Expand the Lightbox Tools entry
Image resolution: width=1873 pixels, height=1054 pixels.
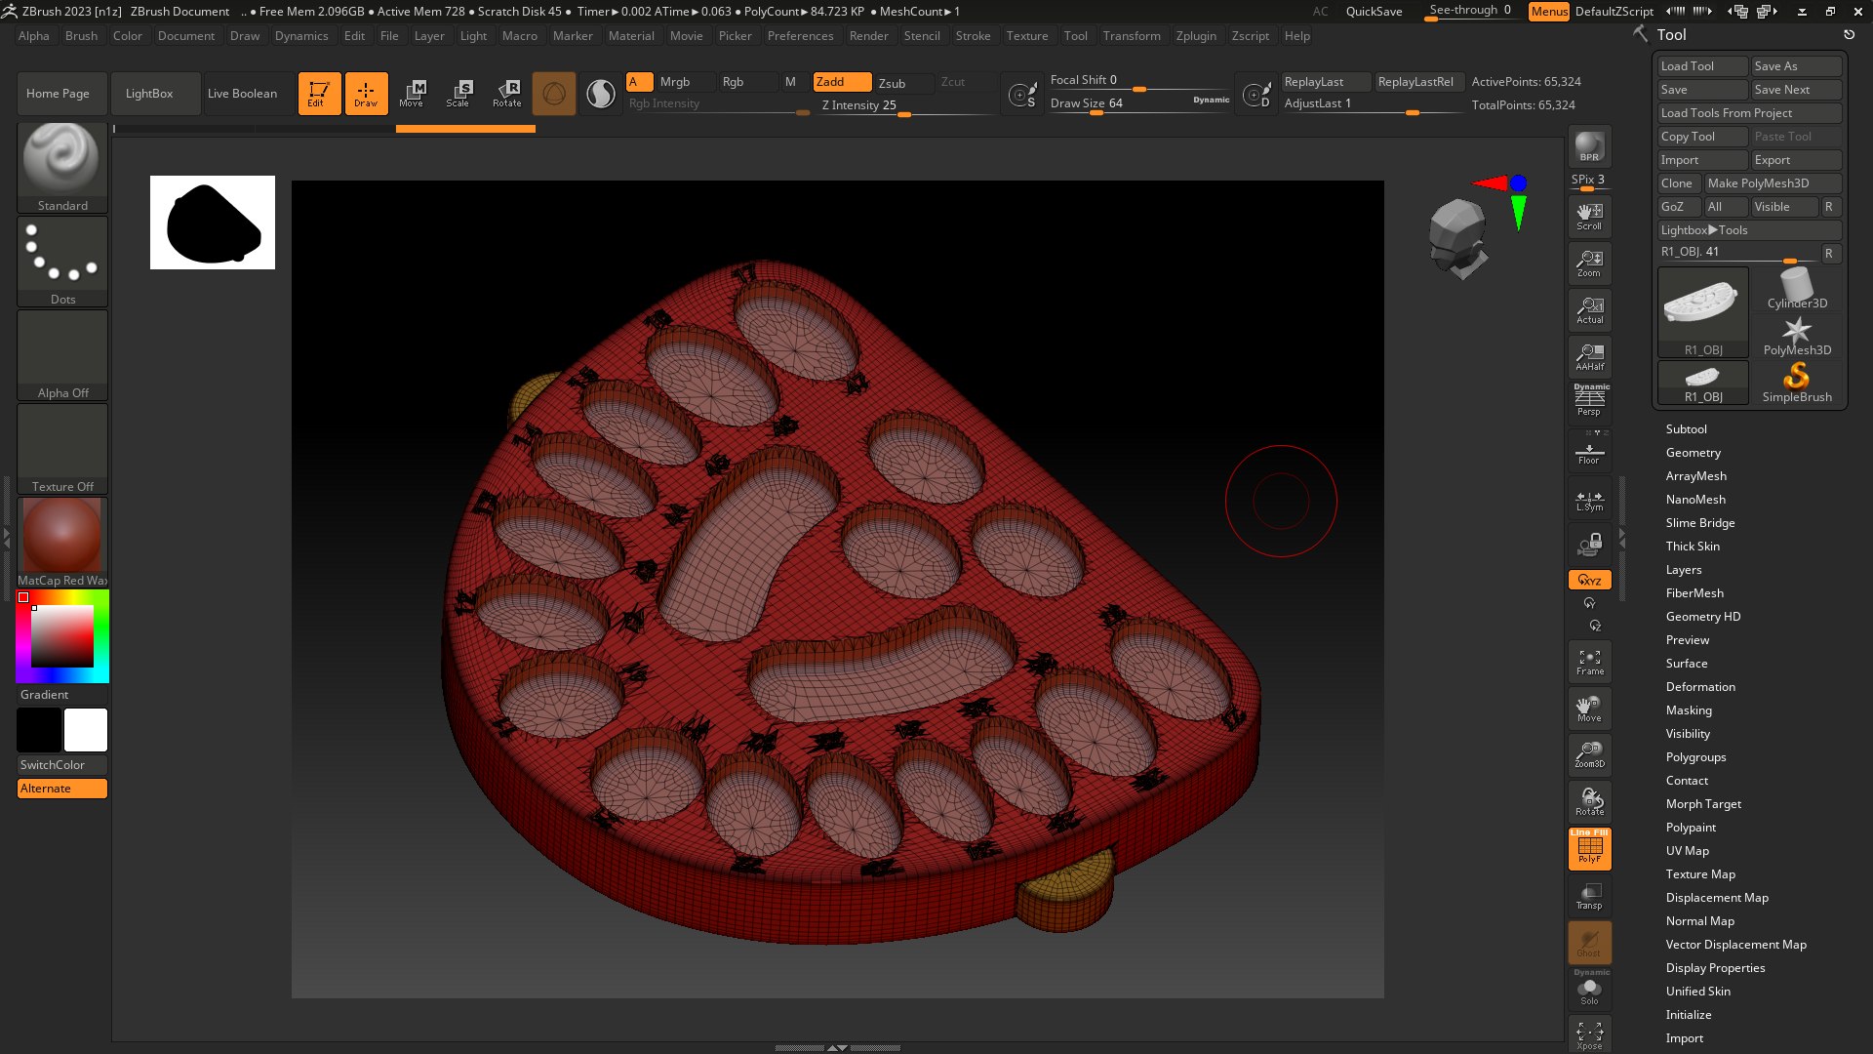point(1749,230)
